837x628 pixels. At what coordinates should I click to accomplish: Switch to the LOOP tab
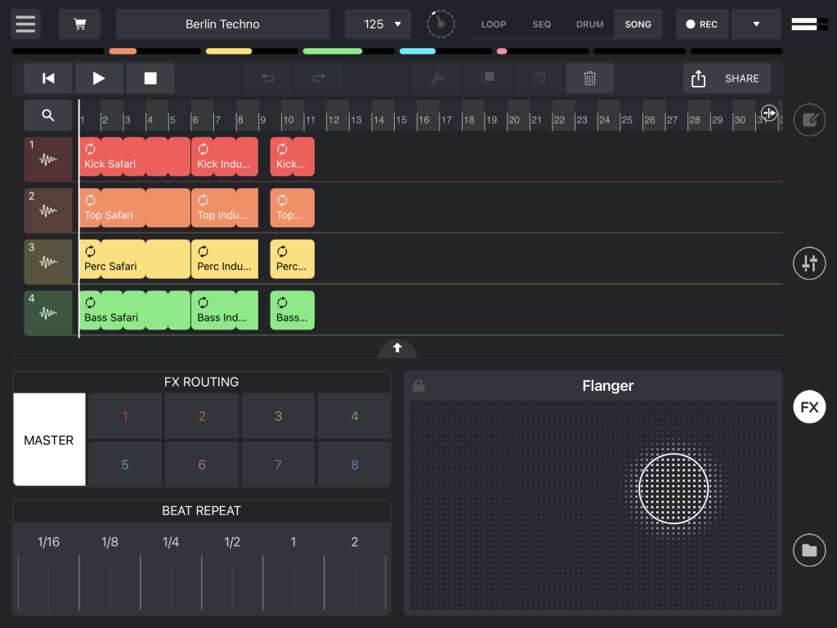[494, 25]
